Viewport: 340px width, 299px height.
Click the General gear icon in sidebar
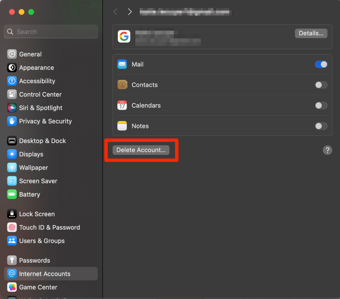point(12,54)
